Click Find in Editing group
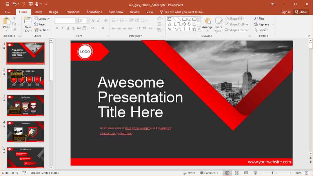This screenshot has width=313, height=176. point(259,19)
